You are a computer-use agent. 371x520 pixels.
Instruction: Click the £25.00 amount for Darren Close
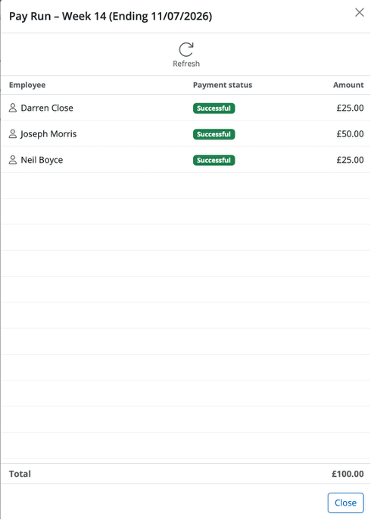click(x=350, y=108)
